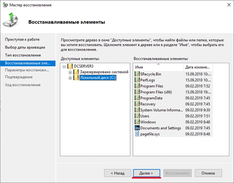234x183 pixels.
Task: Select the Windows name
Action: click(148, 122)
